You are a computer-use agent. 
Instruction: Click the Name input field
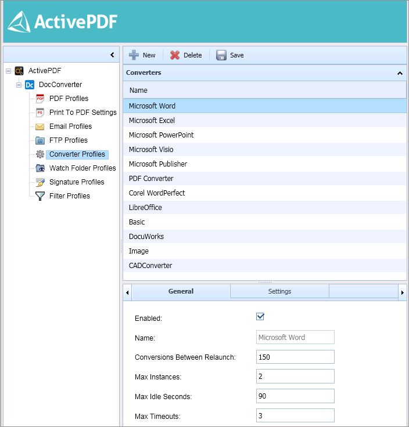[x=295, y=337]
